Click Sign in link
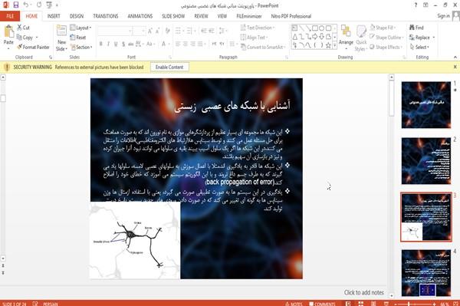This screenshot has width=460, height=306. pyautogui.click(x=443, y=16)
